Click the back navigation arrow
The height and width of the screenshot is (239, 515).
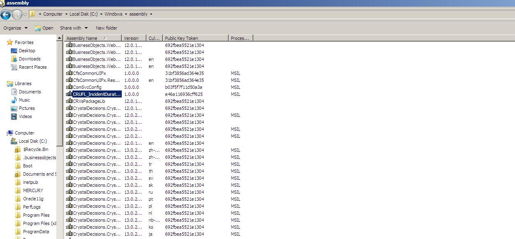(x=6, y=14)
